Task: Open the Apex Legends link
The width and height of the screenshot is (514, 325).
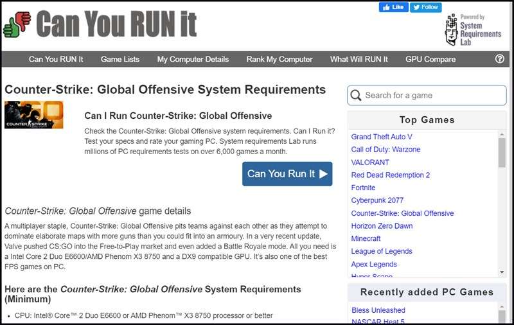Action: coord(374,264)
